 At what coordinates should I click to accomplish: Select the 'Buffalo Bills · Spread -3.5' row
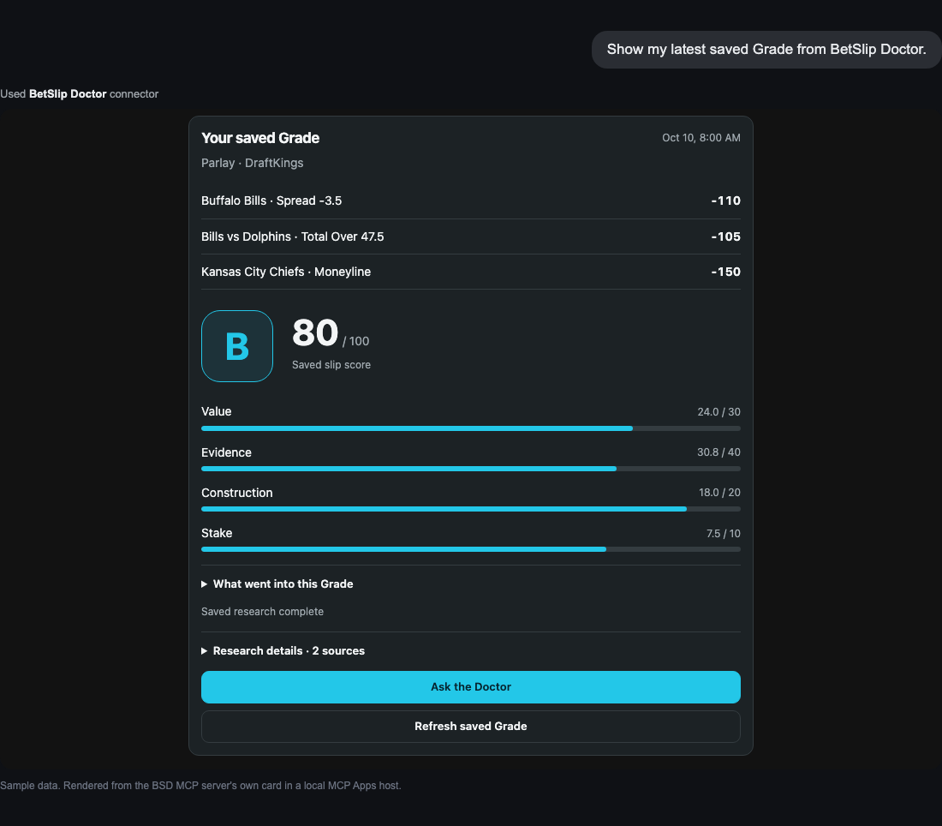click(x=470, y=201)
